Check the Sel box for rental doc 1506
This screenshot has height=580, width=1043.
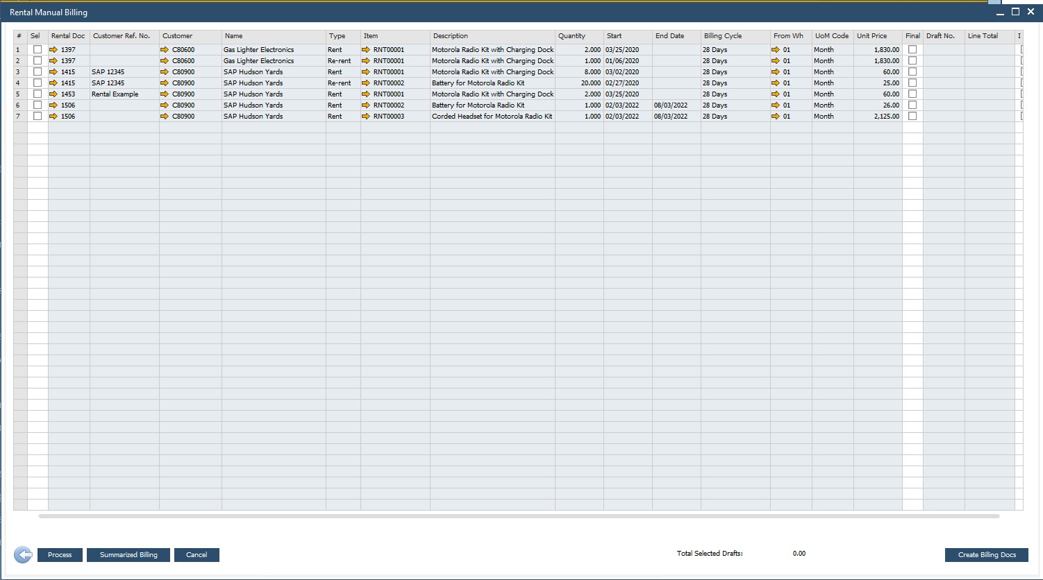click(37, 105)
